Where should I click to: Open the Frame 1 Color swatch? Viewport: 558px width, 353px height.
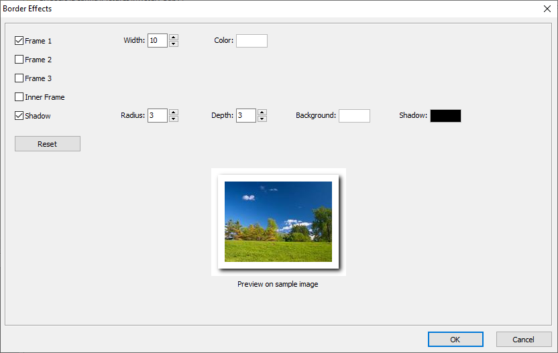252,41
